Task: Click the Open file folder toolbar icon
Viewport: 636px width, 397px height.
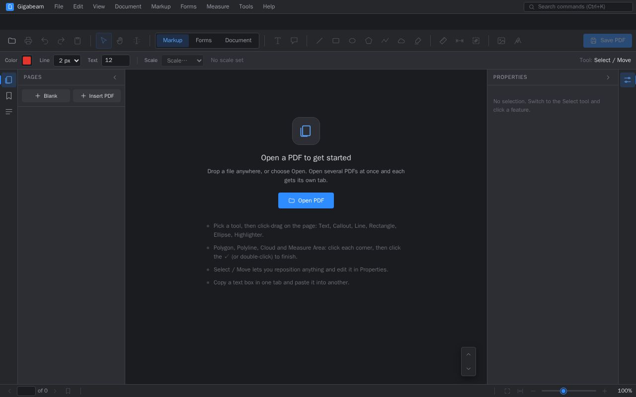Action: [x=12, y=41]
